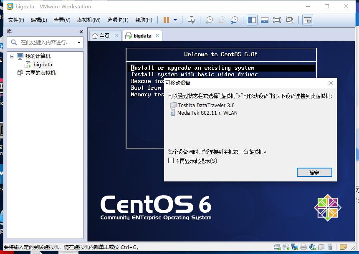Click the sound card status icon
The image size is (359, 254).
tap(312, 247)
